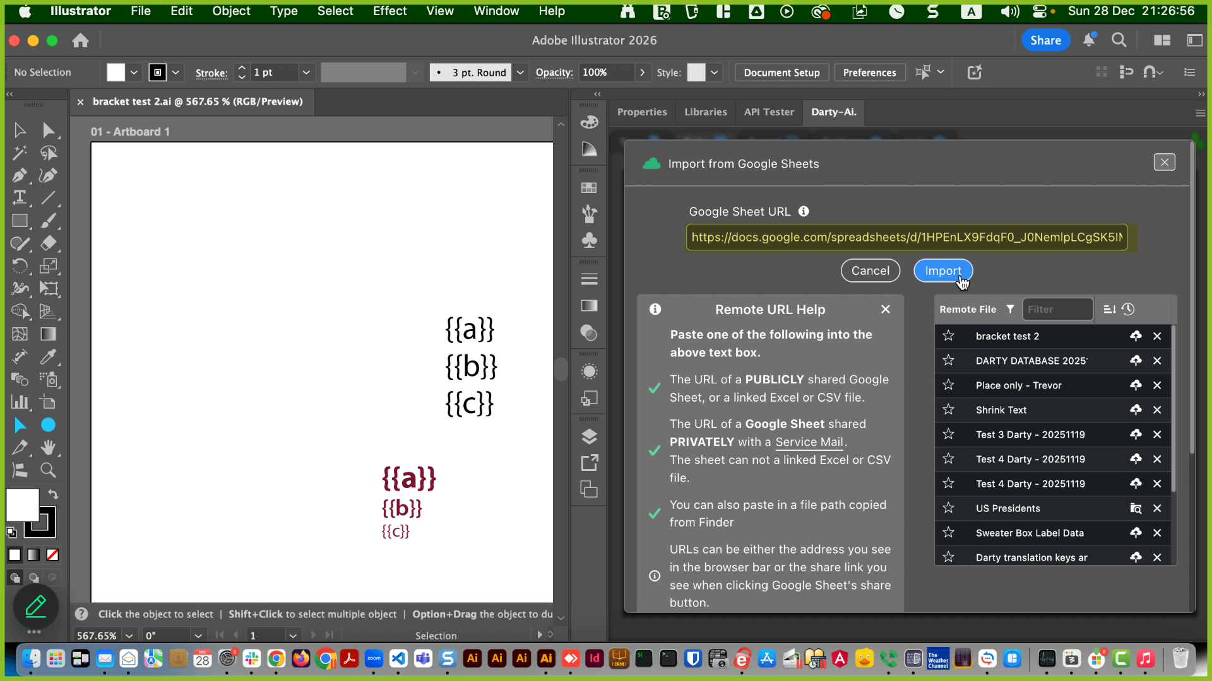This screenshot has width=1212, height=681.
Task: Open the Service Mail link
Action: click(x=809, y=442)
